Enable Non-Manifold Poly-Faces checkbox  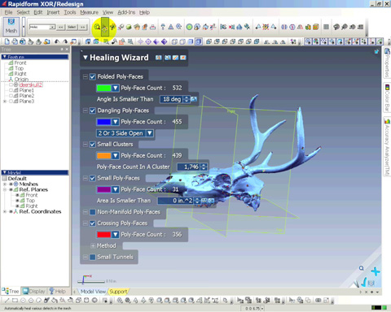(x=93, y=212)
